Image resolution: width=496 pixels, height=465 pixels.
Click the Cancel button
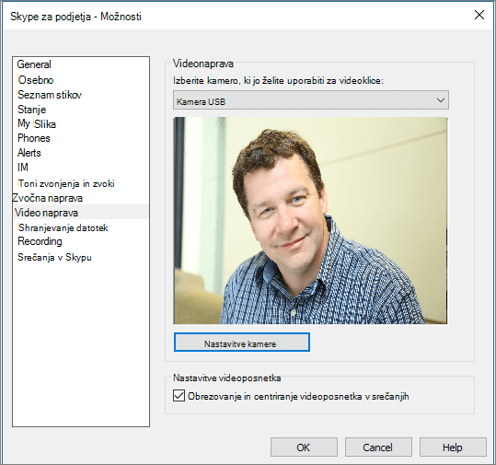point(378,448)
